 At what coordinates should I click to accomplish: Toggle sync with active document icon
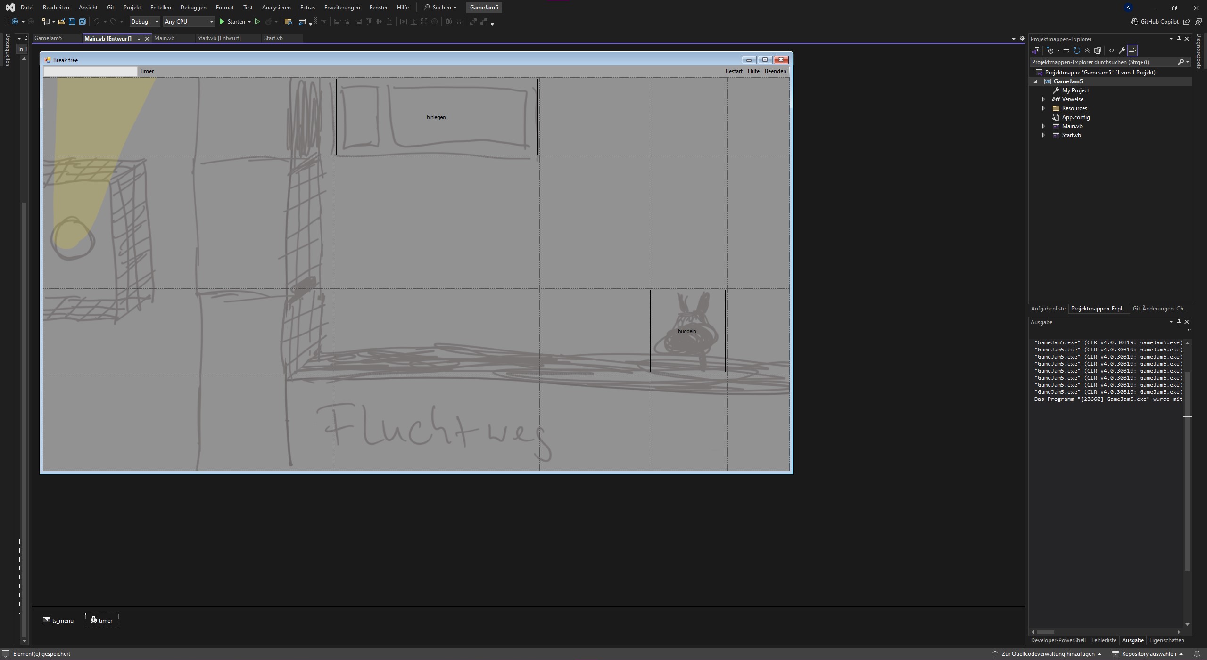(1066, 50)
